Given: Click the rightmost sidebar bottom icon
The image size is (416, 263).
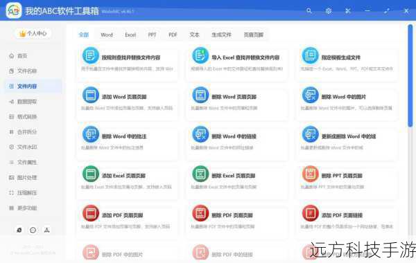Looking at the screenshot, I should (x=47, y=230).
